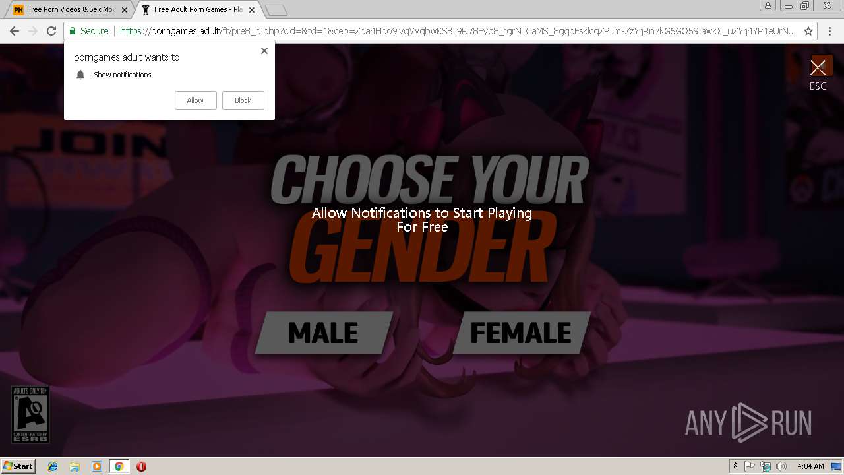
Task: Click 'Allow Notifications to Start Playing' text
Action: coord(422,213)
